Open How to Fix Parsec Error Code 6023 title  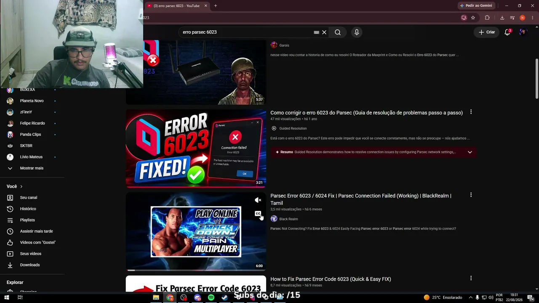[x=331, y=279]
